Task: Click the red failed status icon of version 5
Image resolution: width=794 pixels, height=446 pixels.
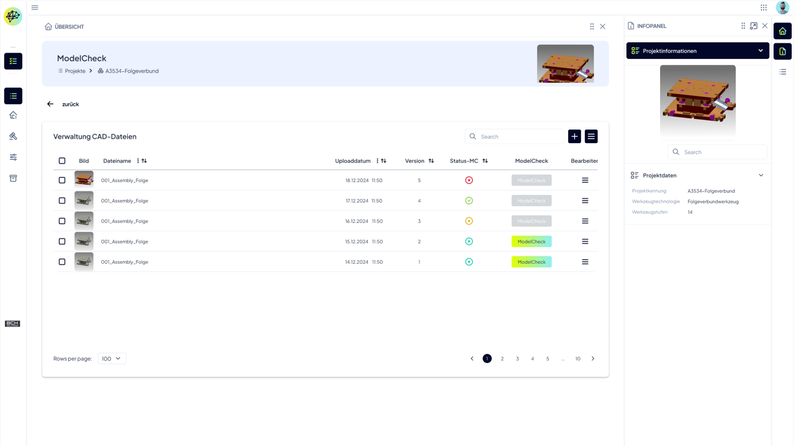Action: pos(469,180)
